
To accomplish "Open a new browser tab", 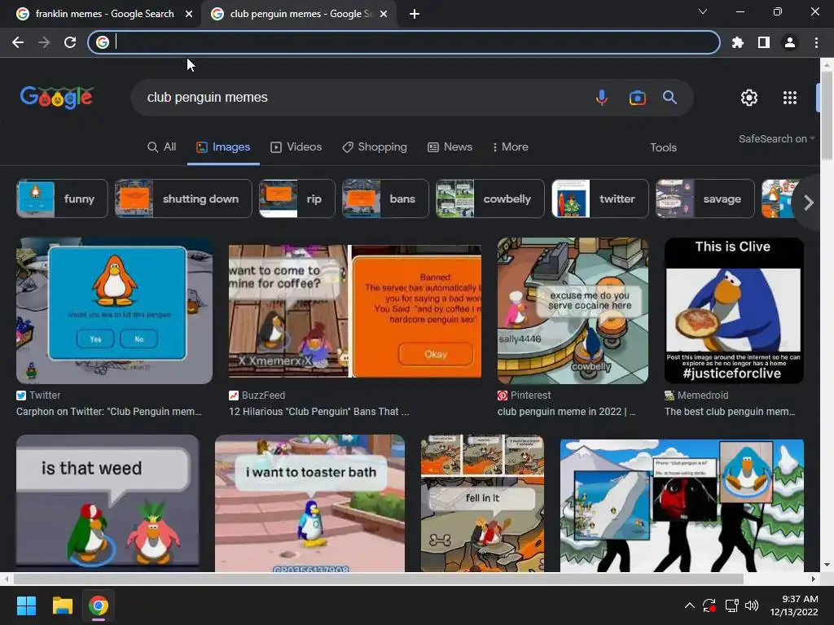I will (x=415, y=14).
